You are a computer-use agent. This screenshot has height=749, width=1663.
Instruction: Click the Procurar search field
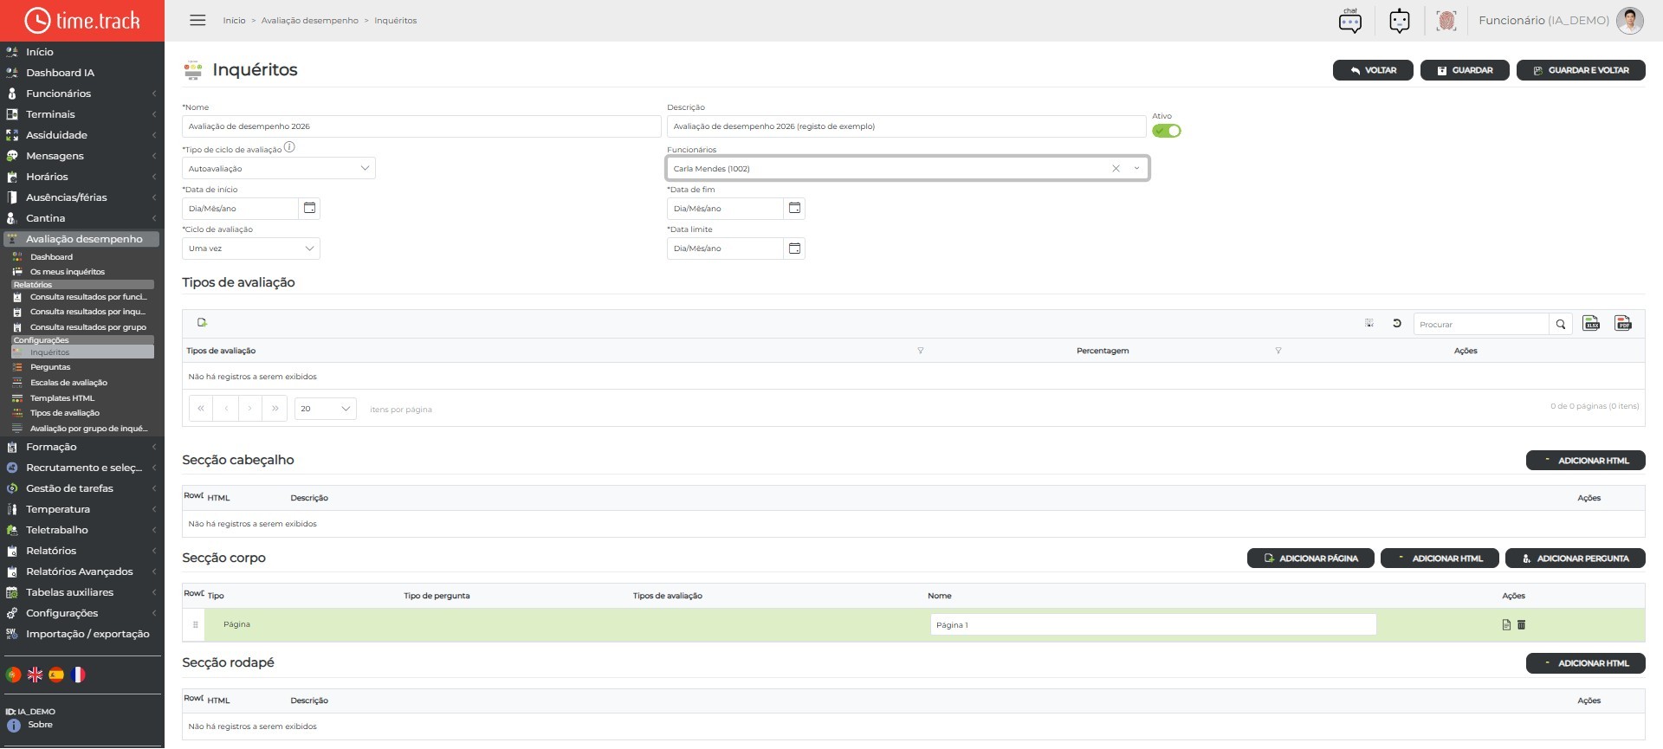tap(1481, 324)
